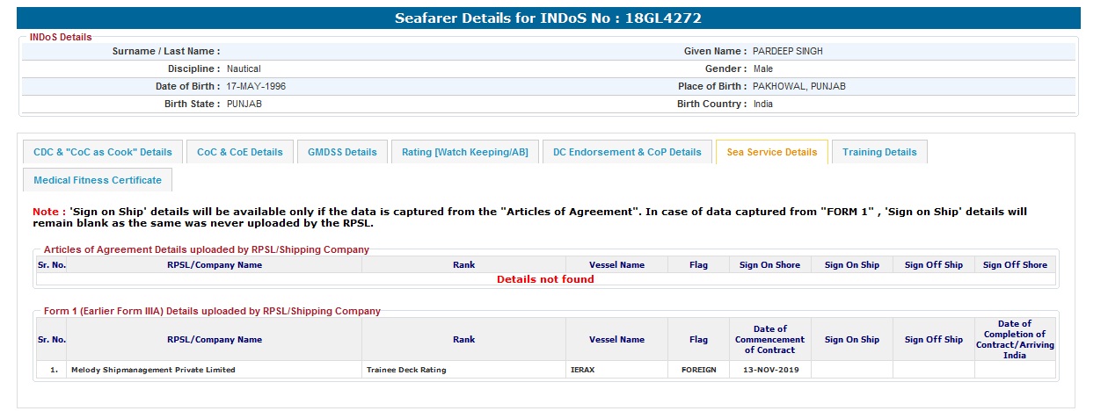The image size is (1108, 411).
Task: Select the GMDSS Details tab
Action: (x=342, y=152)
